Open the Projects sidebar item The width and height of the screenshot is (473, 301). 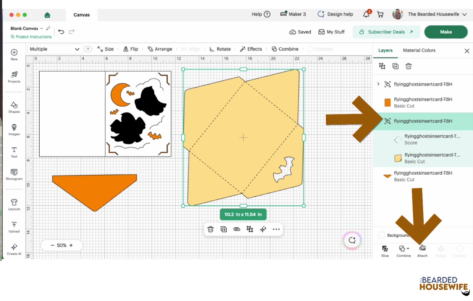point(14,77)
